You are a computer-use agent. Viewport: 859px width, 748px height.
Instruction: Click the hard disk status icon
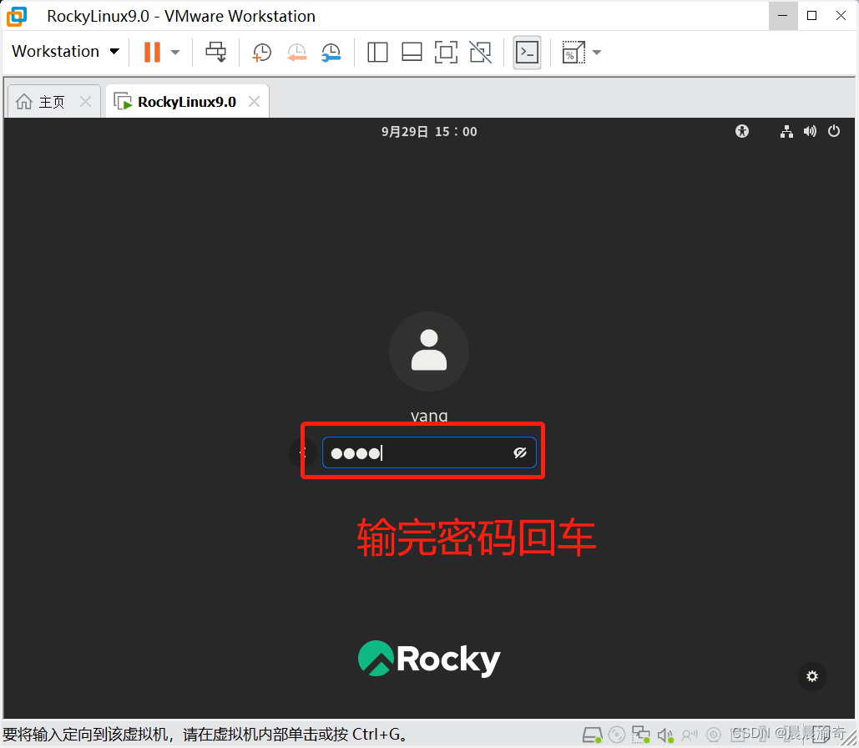tap(592, 735)
